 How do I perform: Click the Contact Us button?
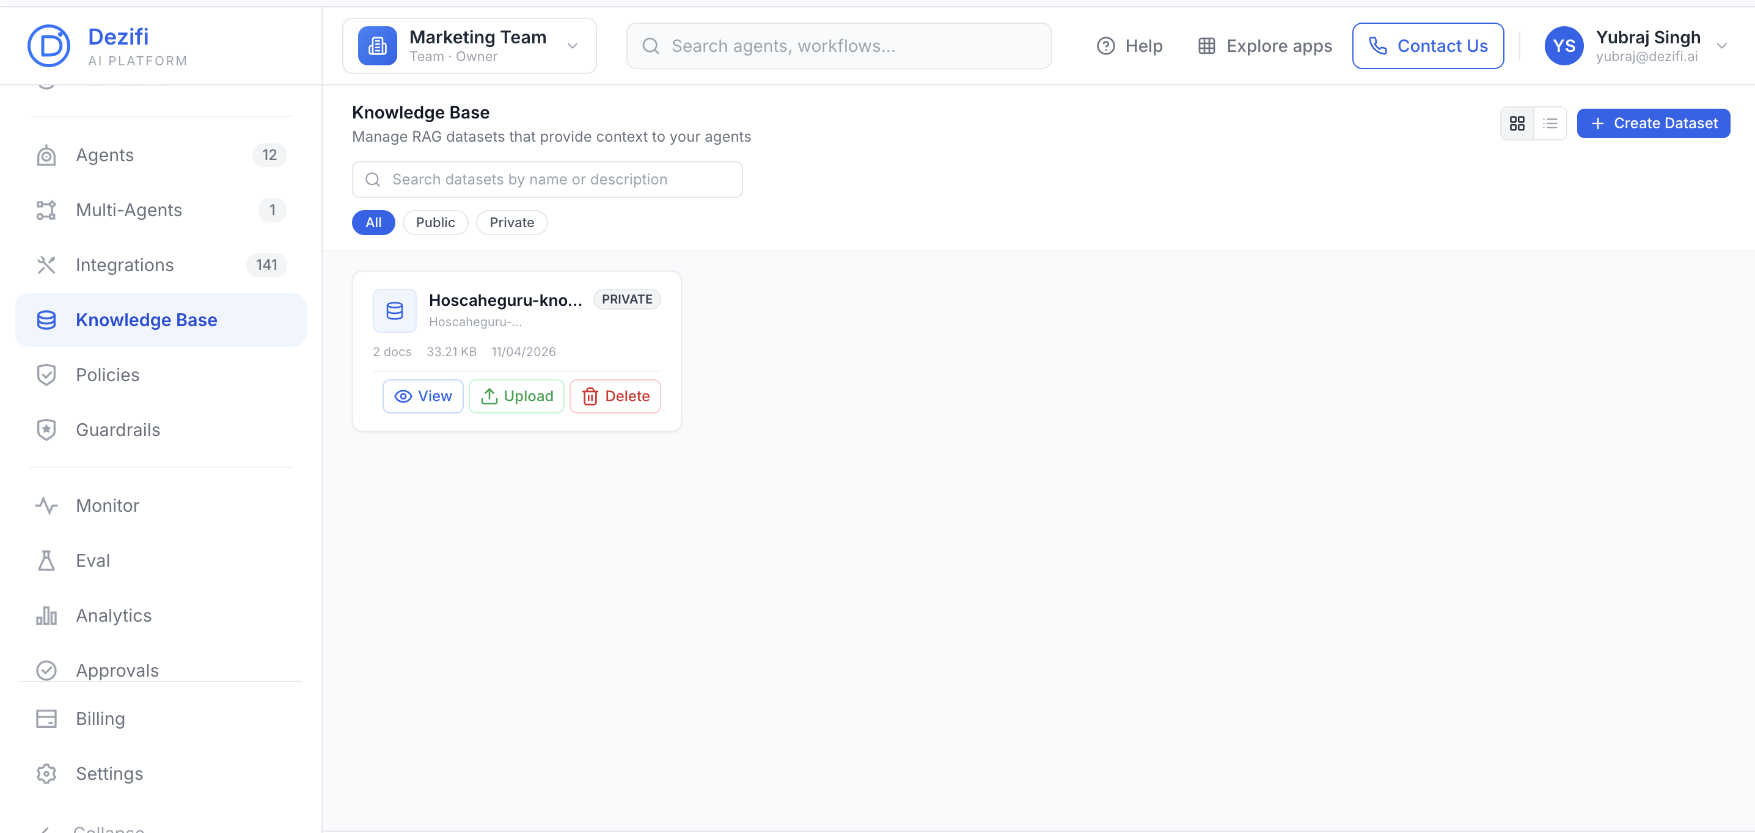click(1428, 46)
